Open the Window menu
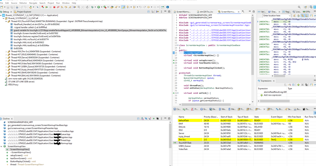The width and height of the screenshot is (316, 166). click(x=66, y=3)
